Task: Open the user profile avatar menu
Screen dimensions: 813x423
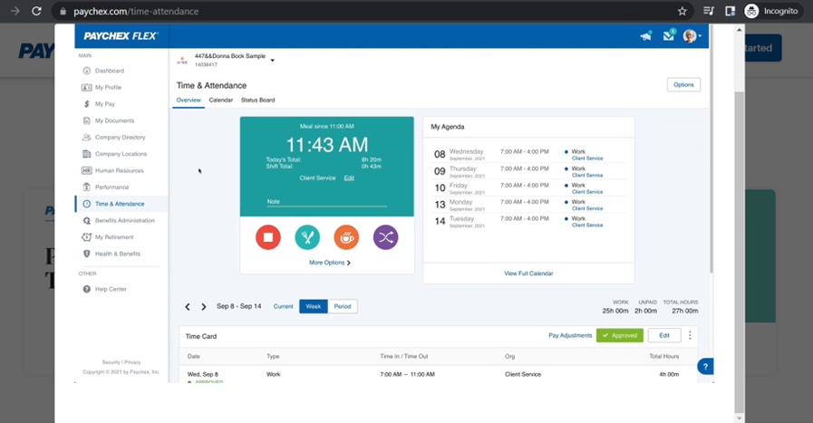Action: [x=692, y=36]
